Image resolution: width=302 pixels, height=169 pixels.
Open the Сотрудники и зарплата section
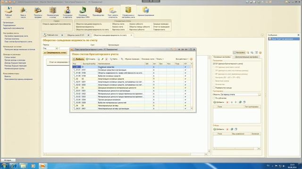tap(67, 12)
